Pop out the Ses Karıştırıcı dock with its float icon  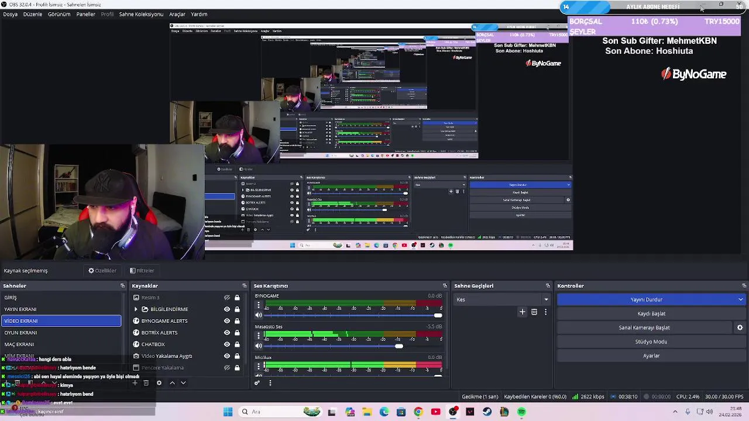(445, 286)
